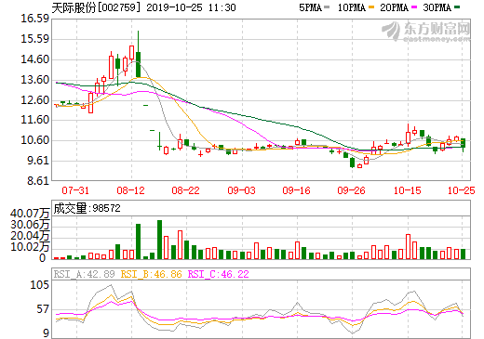Screen dimensions: 484x339
Task: Click the RSI_A:42.89 indicator label
Action: click(x=84, y=274)
